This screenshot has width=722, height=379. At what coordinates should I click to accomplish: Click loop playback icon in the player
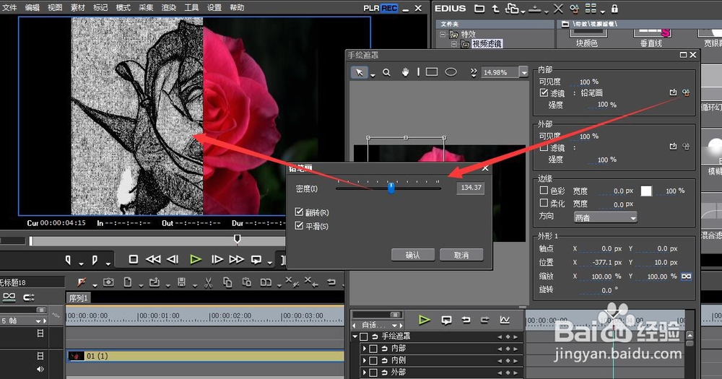point(256,260)
